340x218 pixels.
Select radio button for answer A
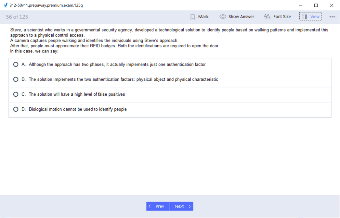pyautogui.click(x=16, y=64)
